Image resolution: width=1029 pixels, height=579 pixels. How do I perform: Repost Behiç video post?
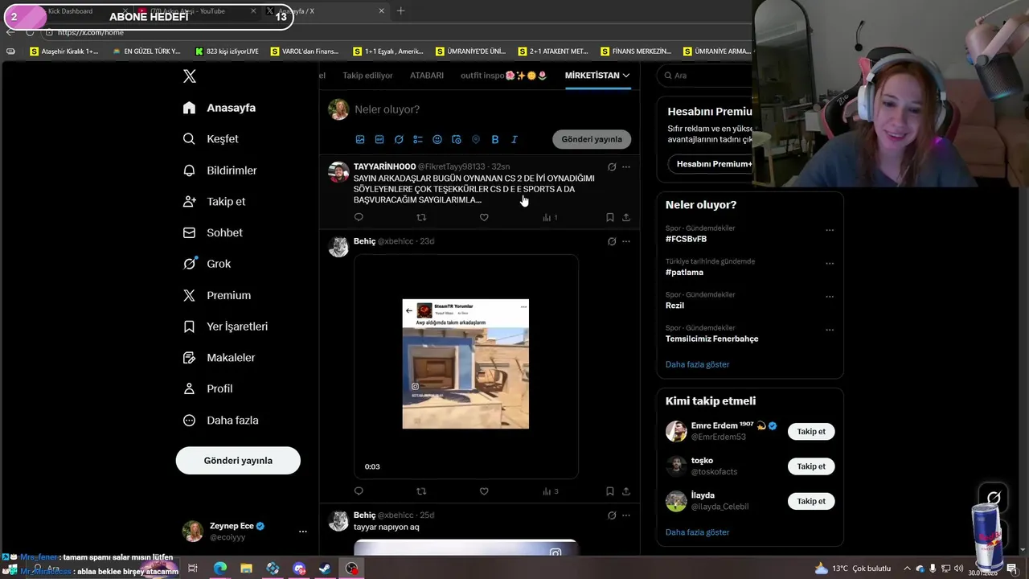[x=421, y=491]
